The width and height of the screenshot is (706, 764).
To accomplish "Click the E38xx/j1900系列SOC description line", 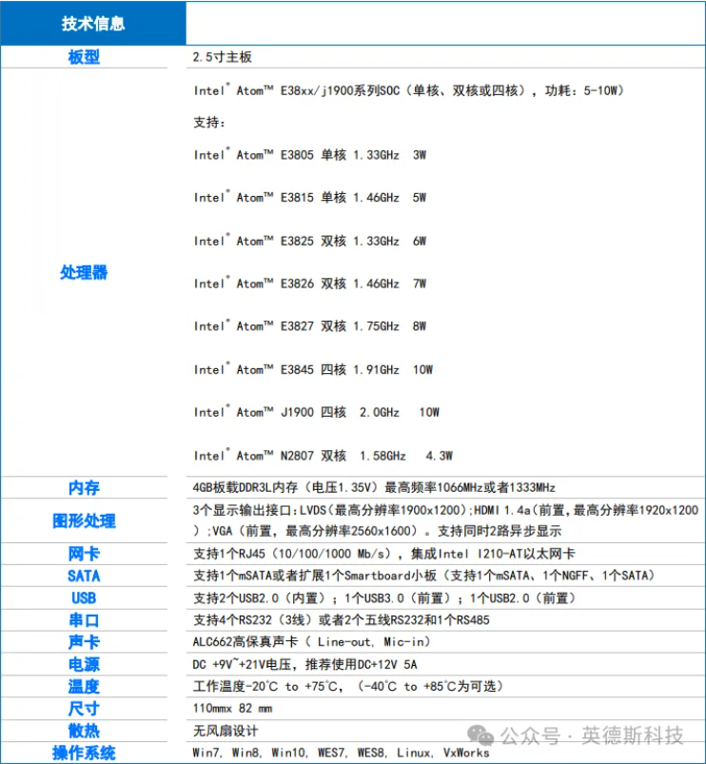I will 409,90.
